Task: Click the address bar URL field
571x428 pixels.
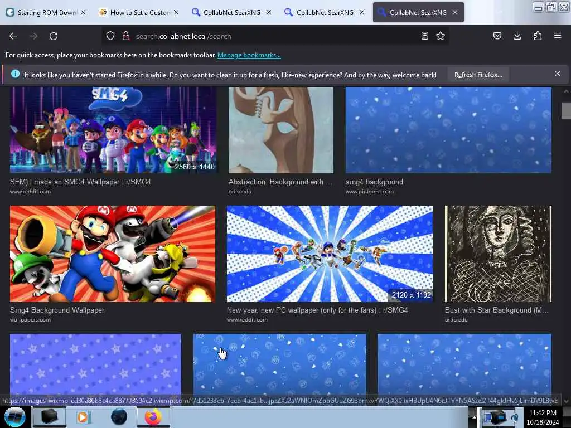Action: 275,36
